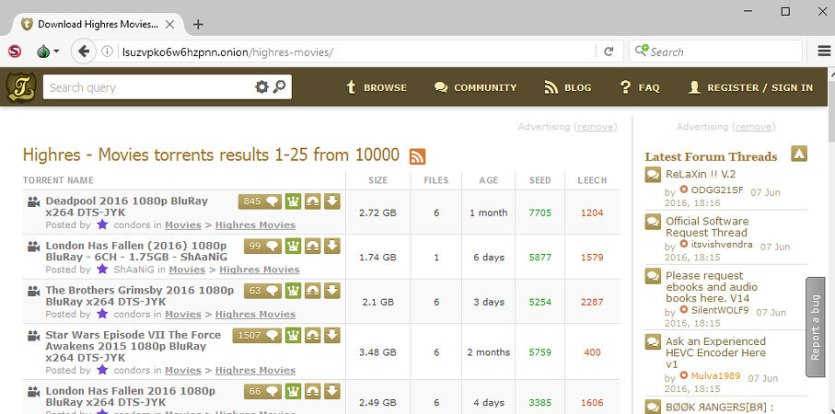The image size is (835, 414).
Task: Click the magnifier search icon
Action: click(280, 86)
